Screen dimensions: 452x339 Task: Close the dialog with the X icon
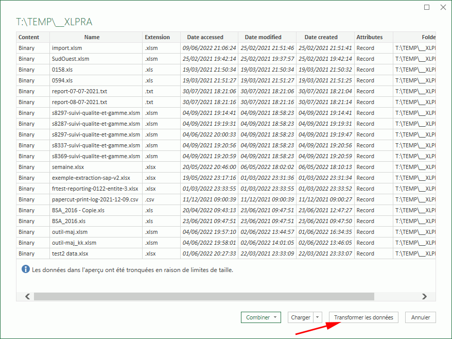443,7
